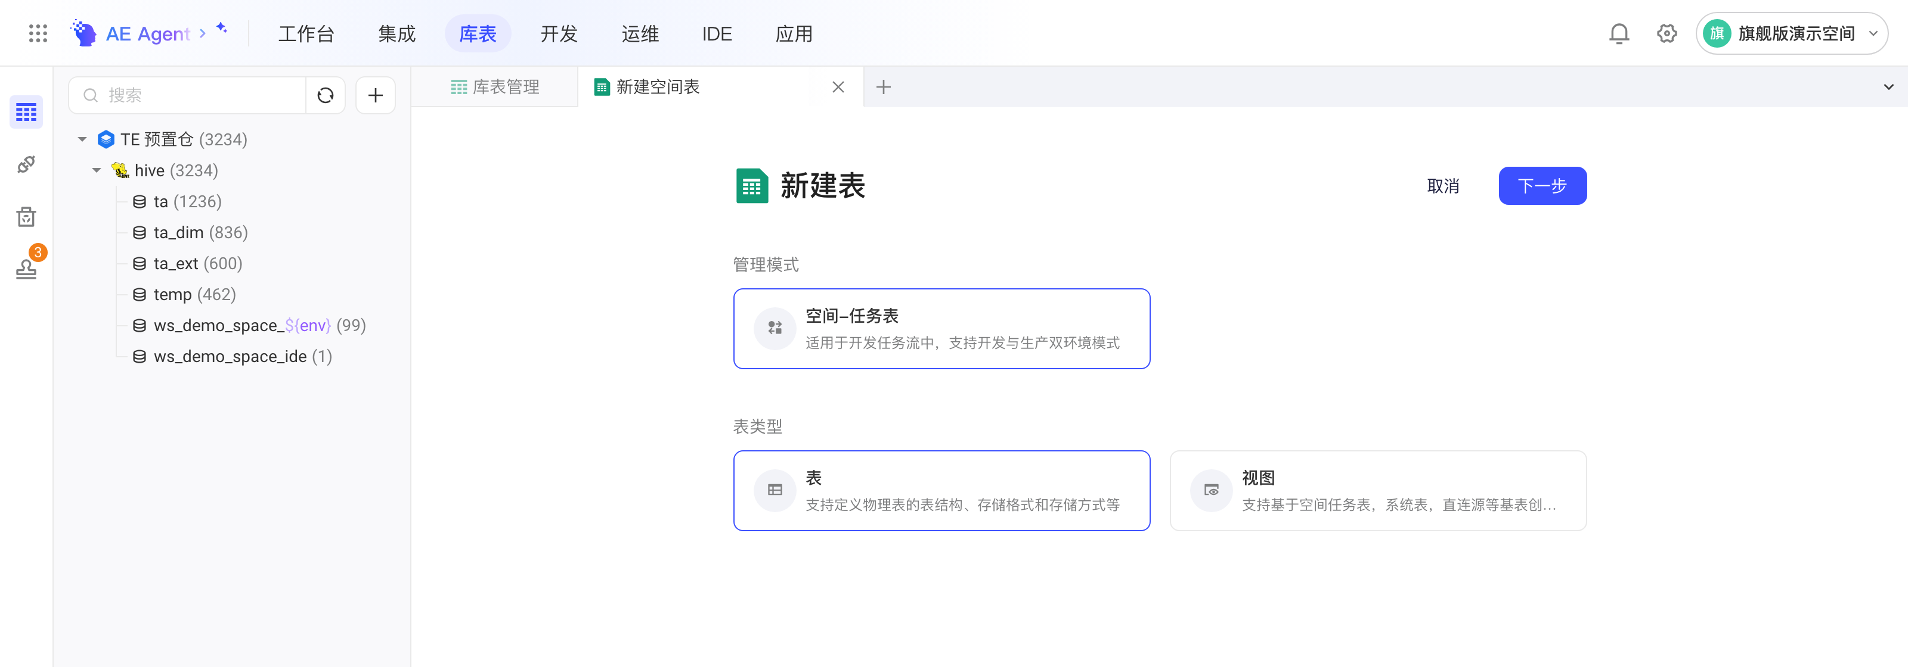The width and height of the screenshot is (1908, 667).
Task: Collapse the TE 预置仓 tree node
Action: coord(82,139)
